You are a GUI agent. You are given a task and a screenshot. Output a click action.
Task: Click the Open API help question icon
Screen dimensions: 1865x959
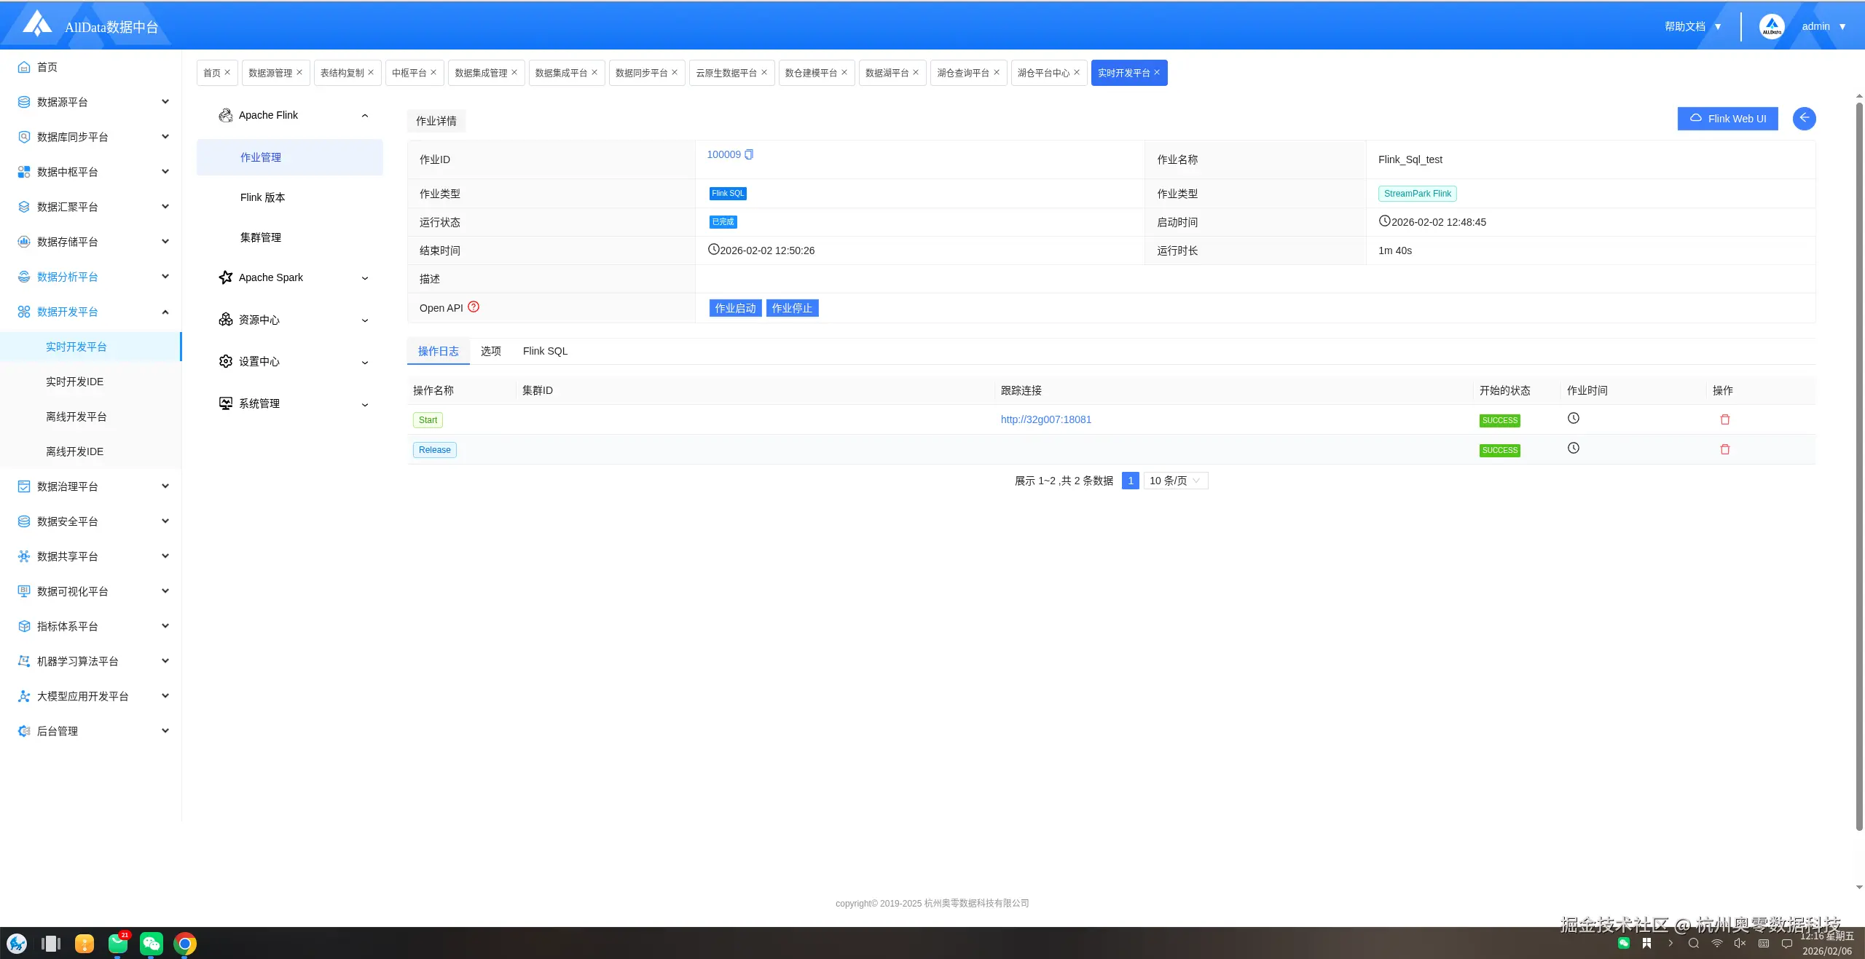click(x=474, y=307)
